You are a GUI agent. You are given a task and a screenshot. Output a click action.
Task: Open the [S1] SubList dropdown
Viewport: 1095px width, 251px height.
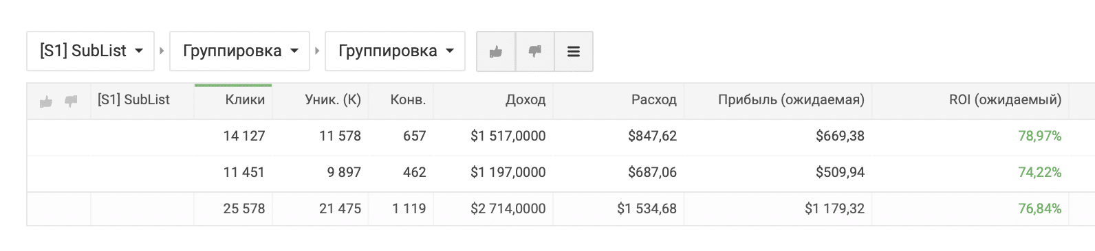(90, 51)
